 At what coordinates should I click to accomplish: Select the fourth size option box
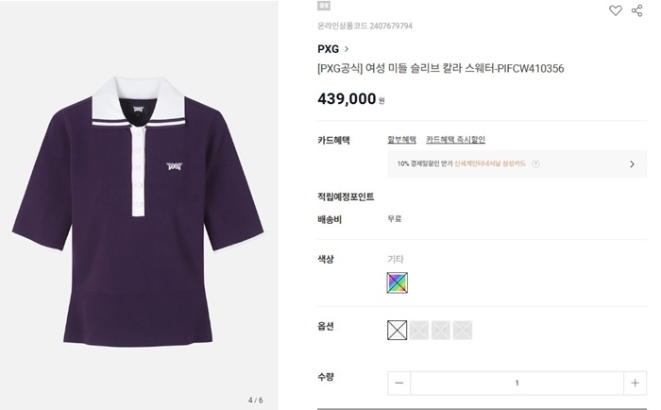(463, 330)
